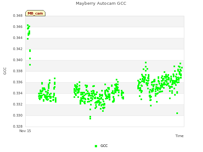The height and width of the screenshot is (152, 203).
Task: Click the 0.336 y-axis tick label
Action: pos(18,82)
